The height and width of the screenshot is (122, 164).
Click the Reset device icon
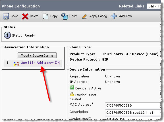tap(65, 16)
